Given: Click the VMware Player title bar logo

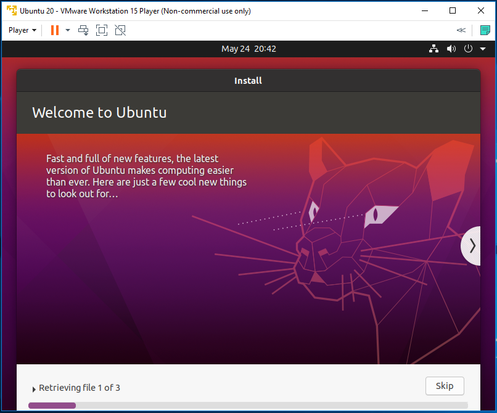Looking at the screenshot, I should pos(12,10).
